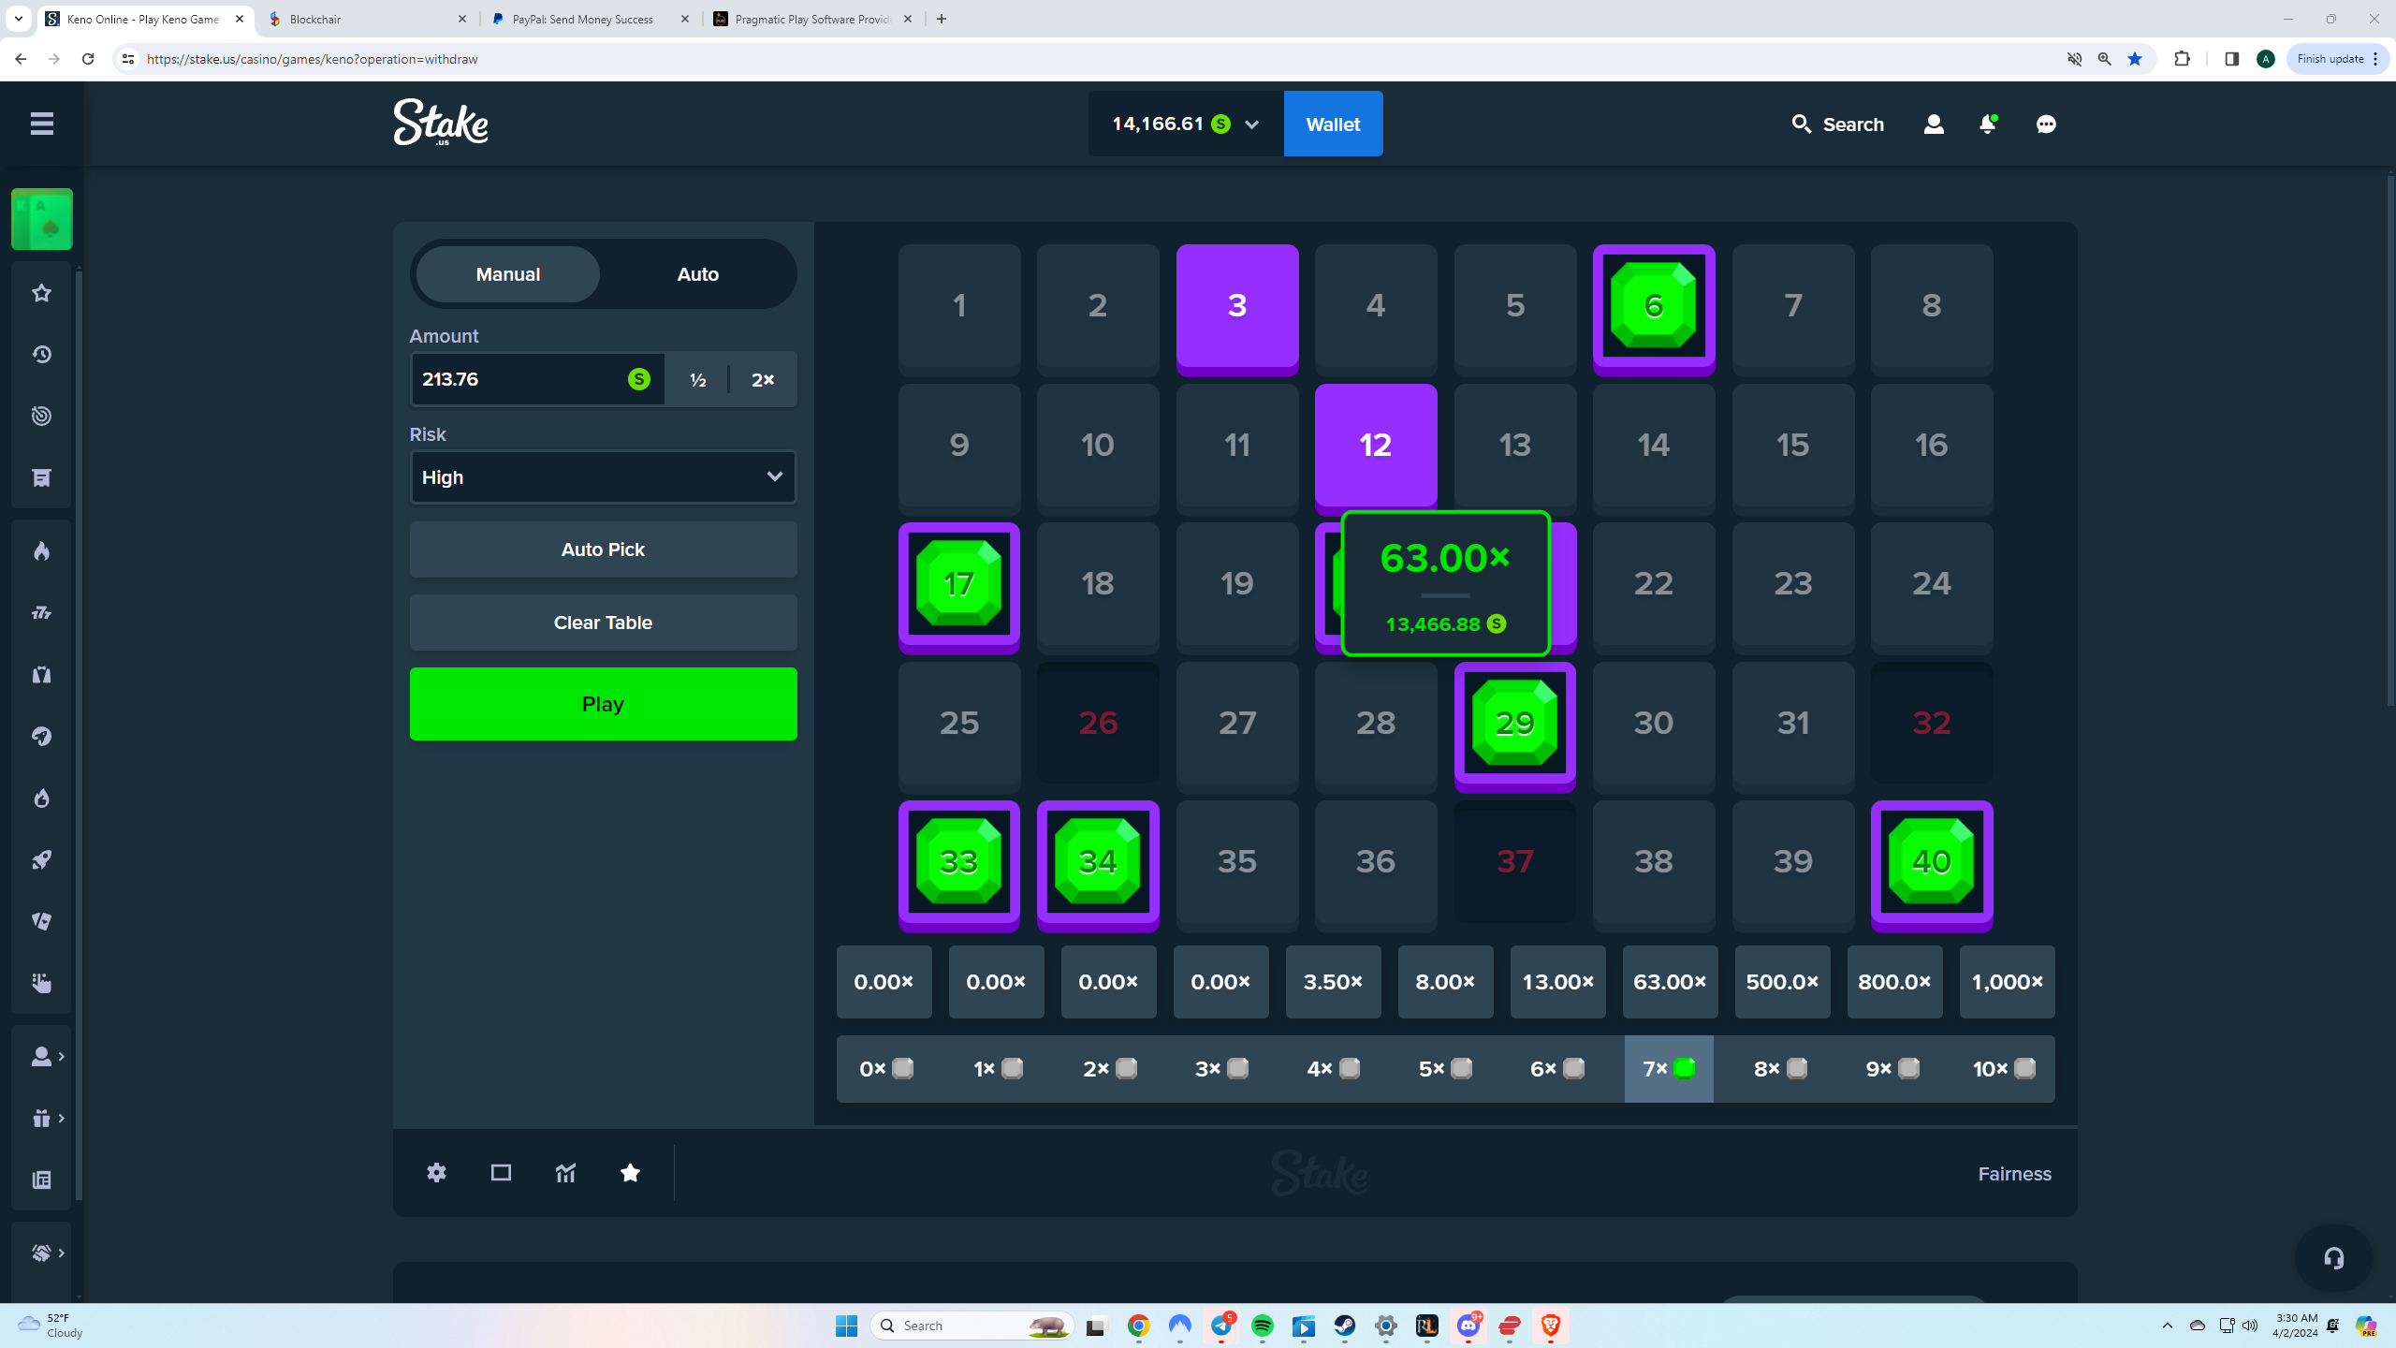
Task: Open the notifications bell icon
Action: tap(1988, 124)
